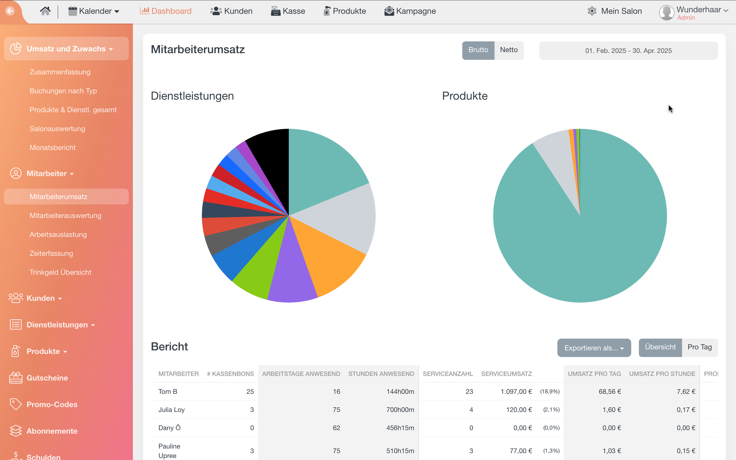Viewport: 736px width, 460px height.
Task: Click the home icon in top bar
Action: (45, 11)
